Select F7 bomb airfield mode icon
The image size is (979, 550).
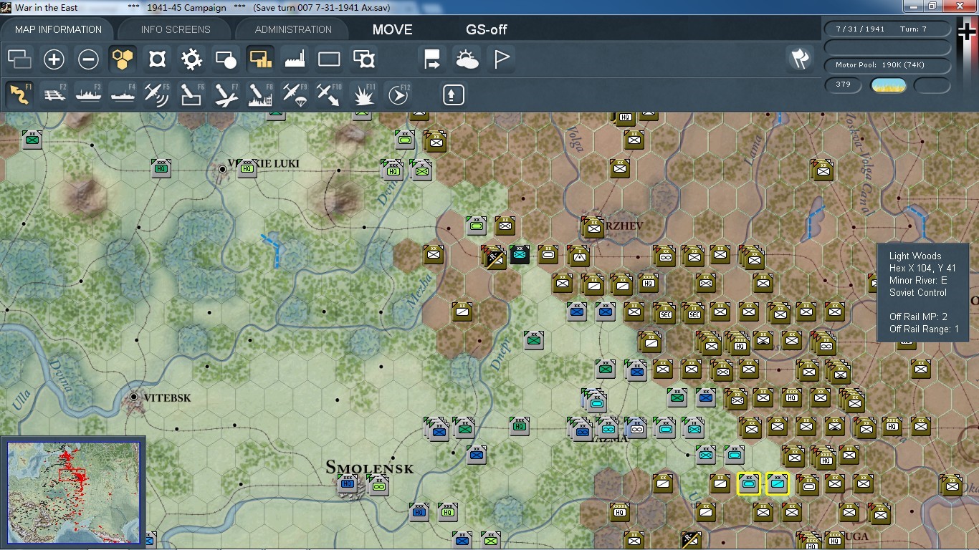coord(226,95)
